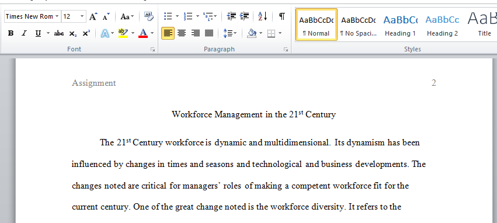Apply paragraph shading fill
This screenshot has height=223, width=497.
point(252,33)
